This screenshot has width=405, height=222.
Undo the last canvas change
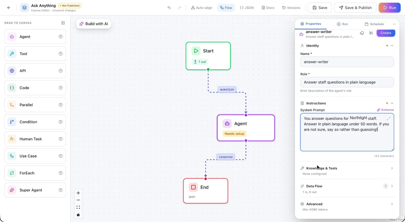click(x=169, y=8)
